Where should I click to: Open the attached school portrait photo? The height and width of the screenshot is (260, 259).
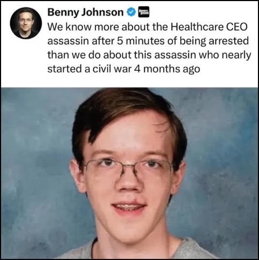click(x=129, y=173)
